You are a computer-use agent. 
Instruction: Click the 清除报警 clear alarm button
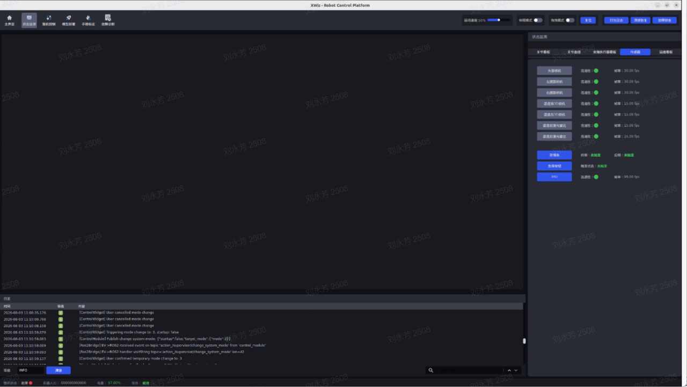point(640,20)
